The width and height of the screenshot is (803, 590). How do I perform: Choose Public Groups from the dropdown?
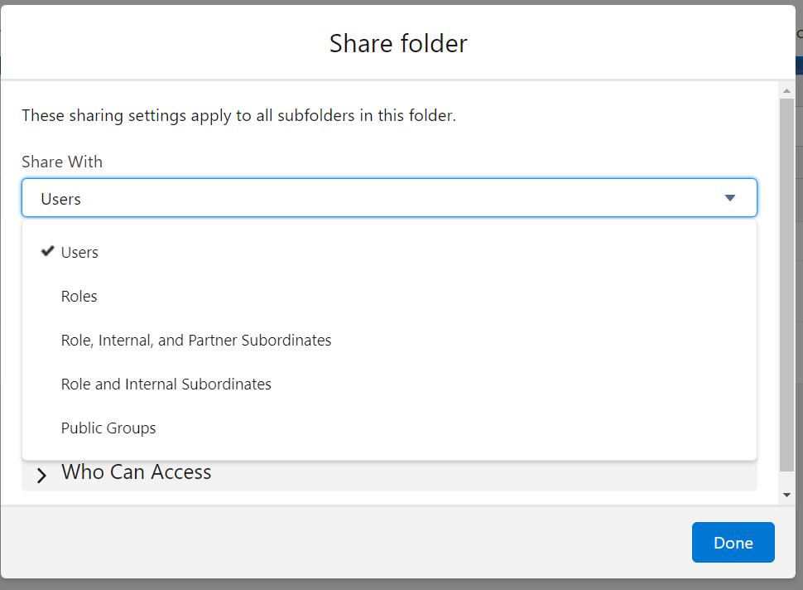108,428
